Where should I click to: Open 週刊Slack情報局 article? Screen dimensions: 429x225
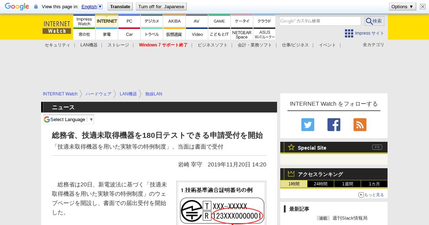[350, 218]
